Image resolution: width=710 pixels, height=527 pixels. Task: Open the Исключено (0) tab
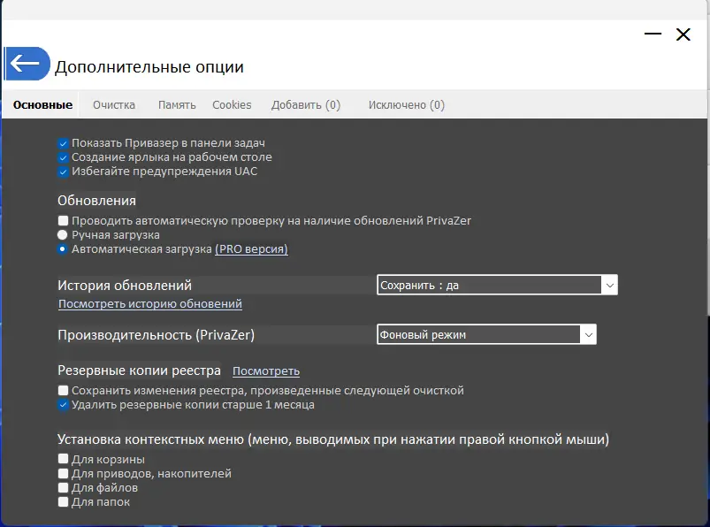pos(406,105)
